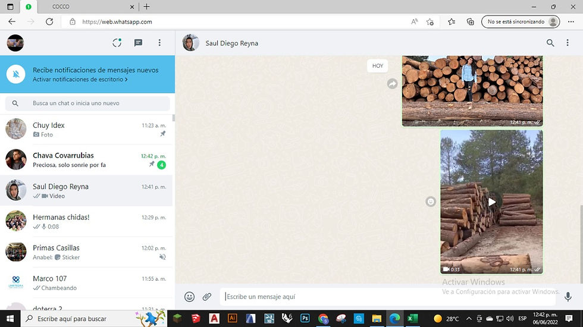Attach a file with paperclip icon
The width and height of the screenshot is (583, 327).
pyautogui.click(x=207, y=297)
